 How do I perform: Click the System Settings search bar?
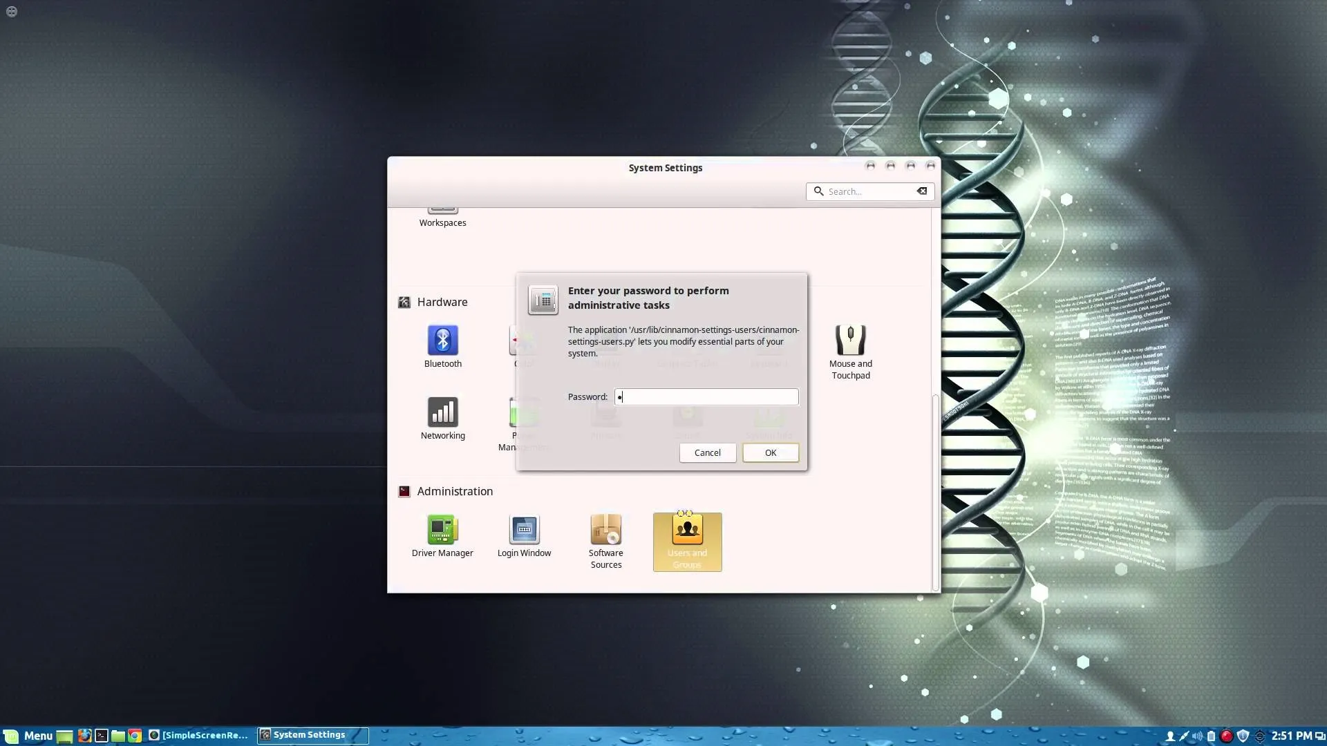869,191
